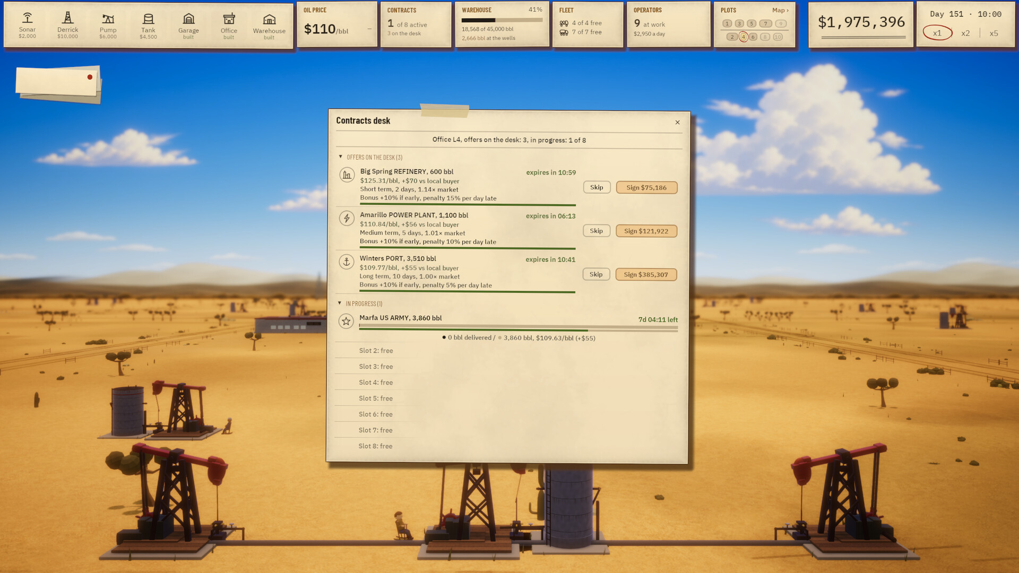Sign the $385,307 port contract
Viewport: 1019px width, 573px height.
tap(646, 274)
